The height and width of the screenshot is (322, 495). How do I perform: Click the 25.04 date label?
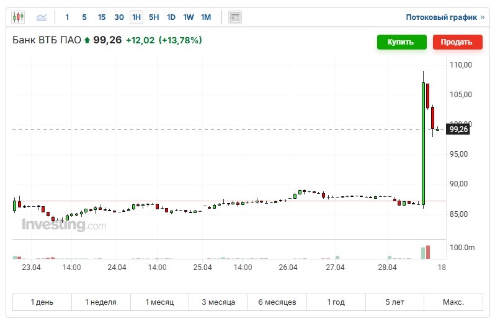(x=202, y=267)
